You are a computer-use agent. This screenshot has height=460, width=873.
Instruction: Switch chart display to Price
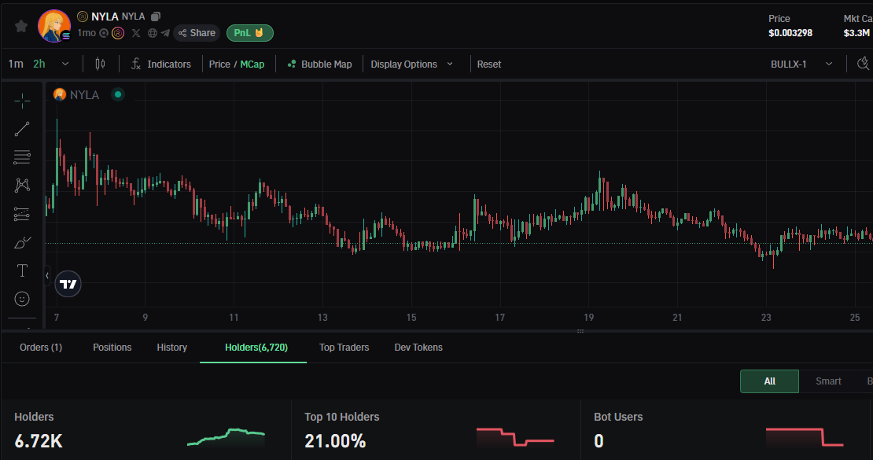point(219,64)
